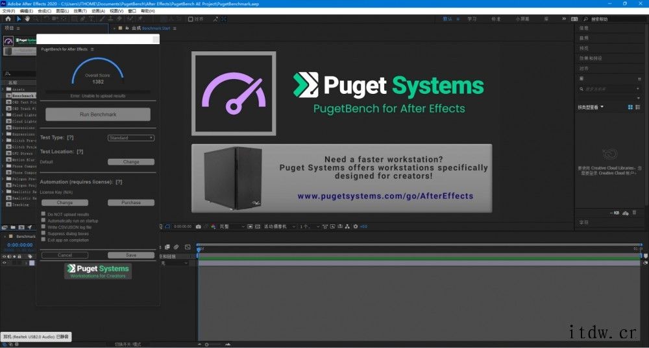Screen dimensions: 649x348
Task: Toggle transparency grid in viewer footer
Action: click(258, 226)
